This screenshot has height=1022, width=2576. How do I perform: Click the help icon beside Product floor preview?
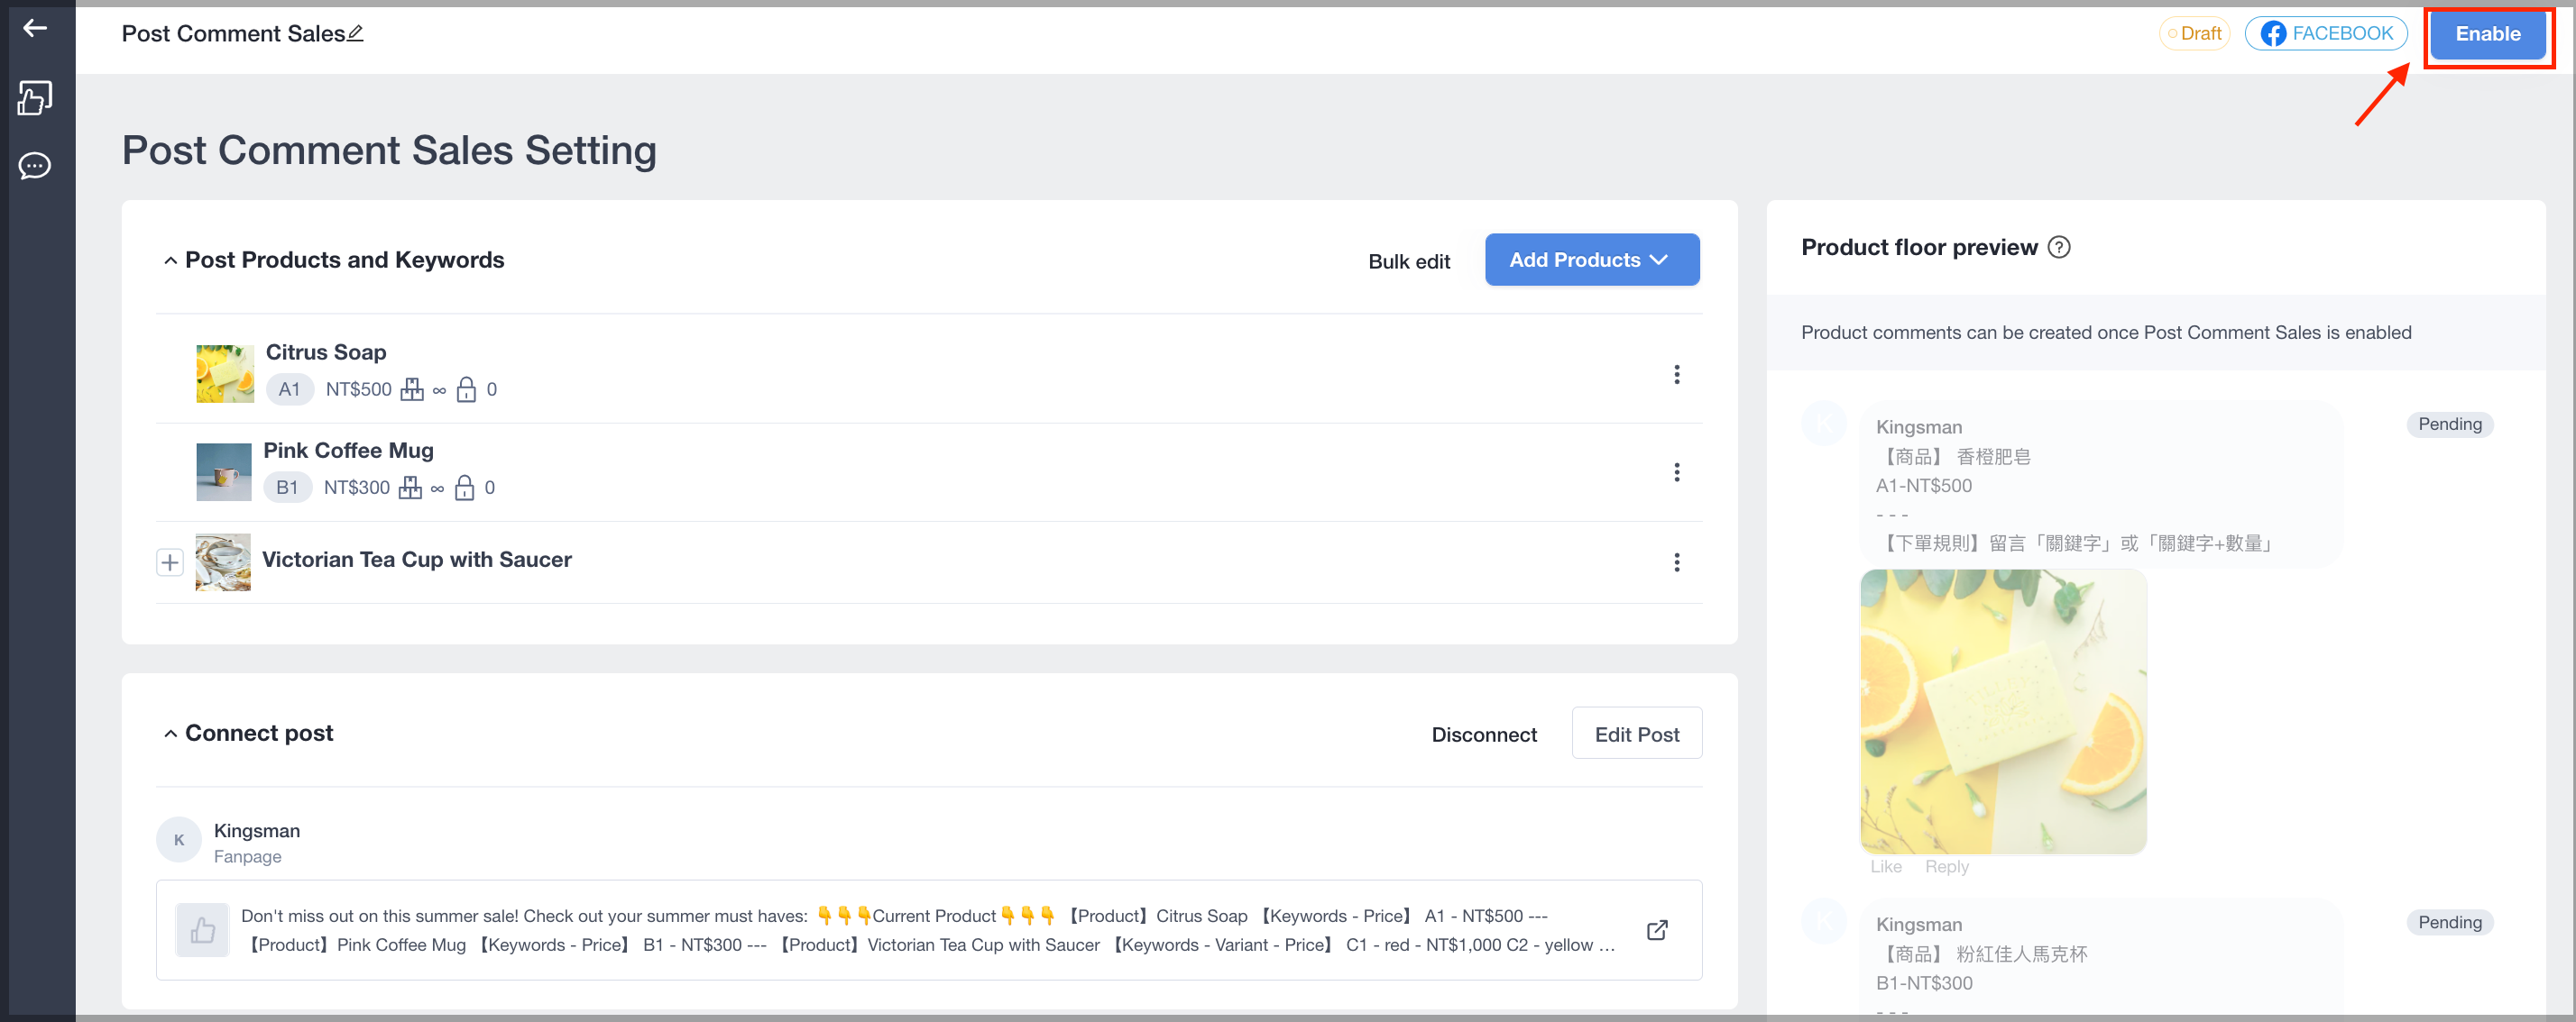(2059, 247)
